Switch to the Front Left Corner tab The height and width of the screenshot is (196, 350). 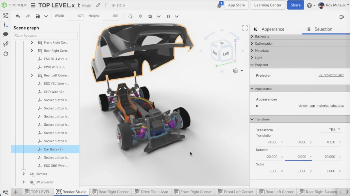pos(235,192)
